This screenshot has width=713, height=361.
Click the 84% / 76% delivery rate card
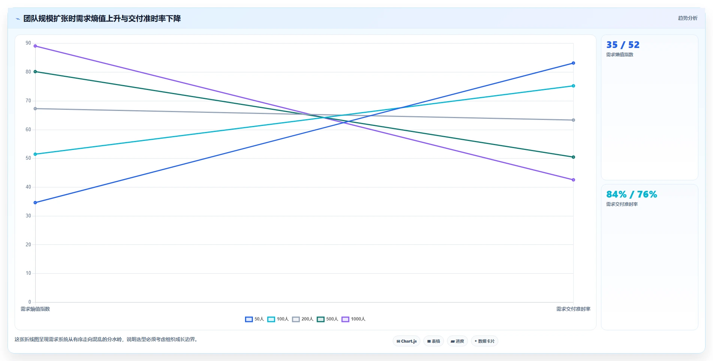(649, 257)
